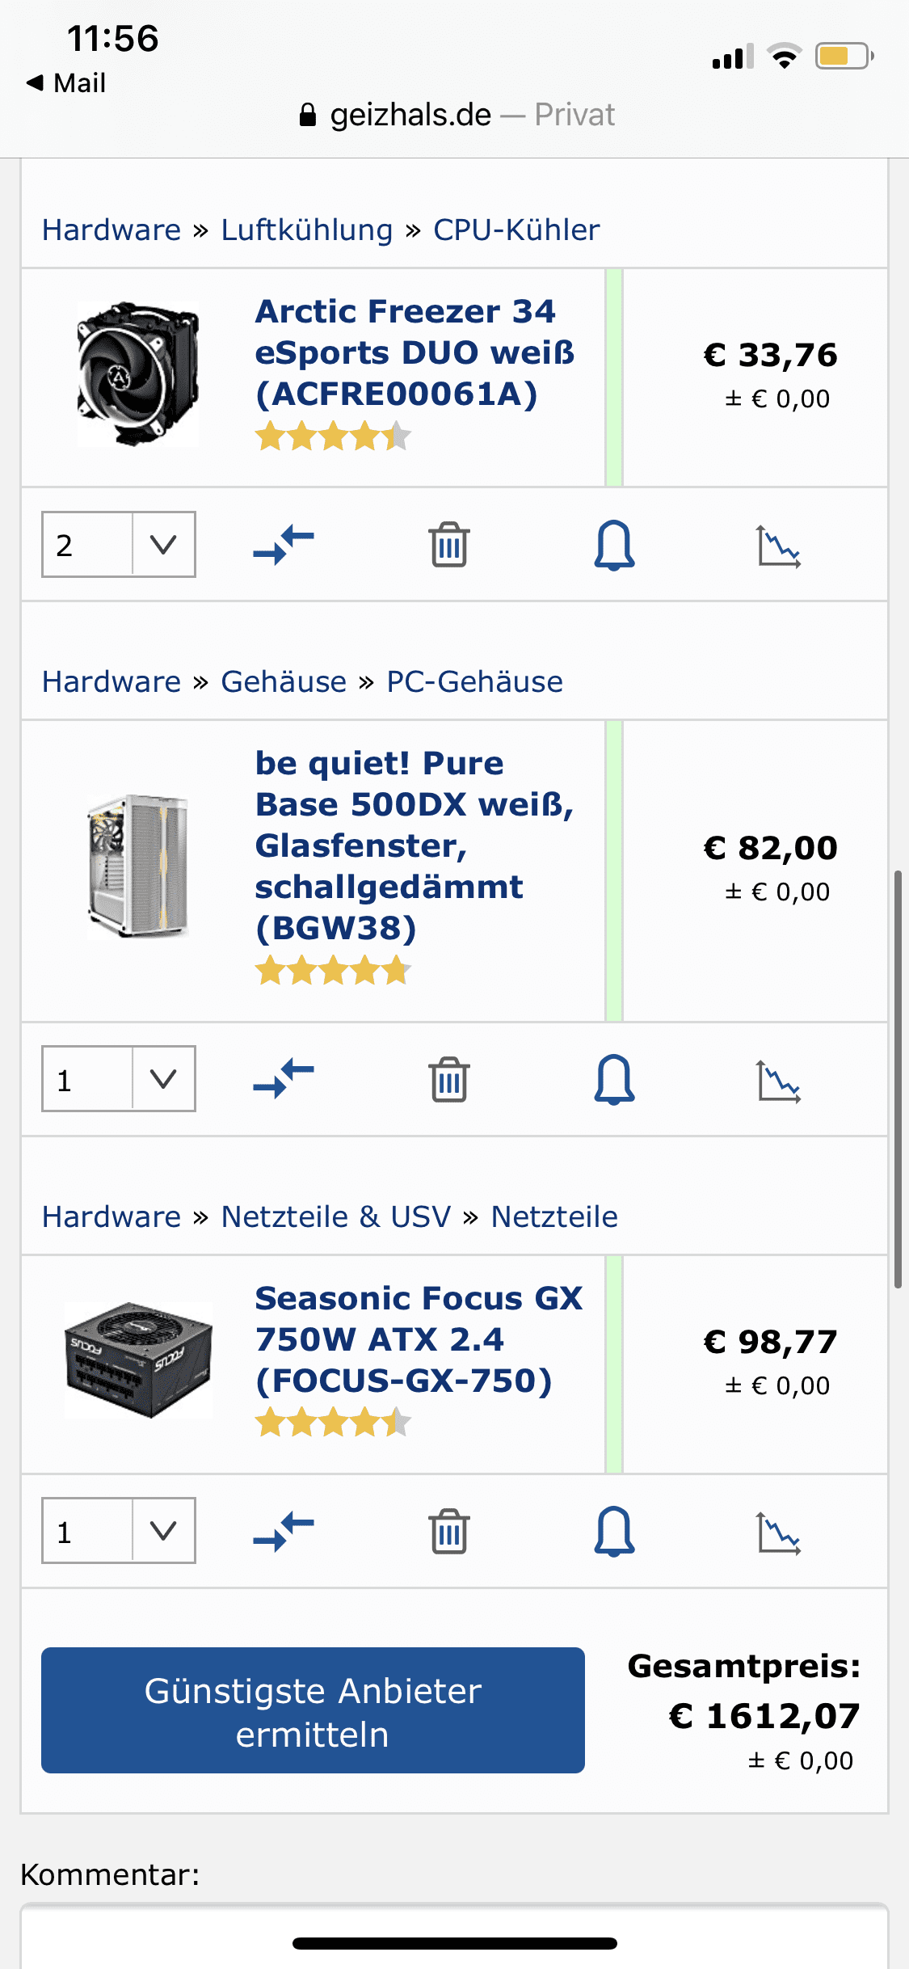This screenshot has width=909, height=1969.
Task: Expand quantity selector for Seasonic Focus GX
Action: pos(119,1531)
